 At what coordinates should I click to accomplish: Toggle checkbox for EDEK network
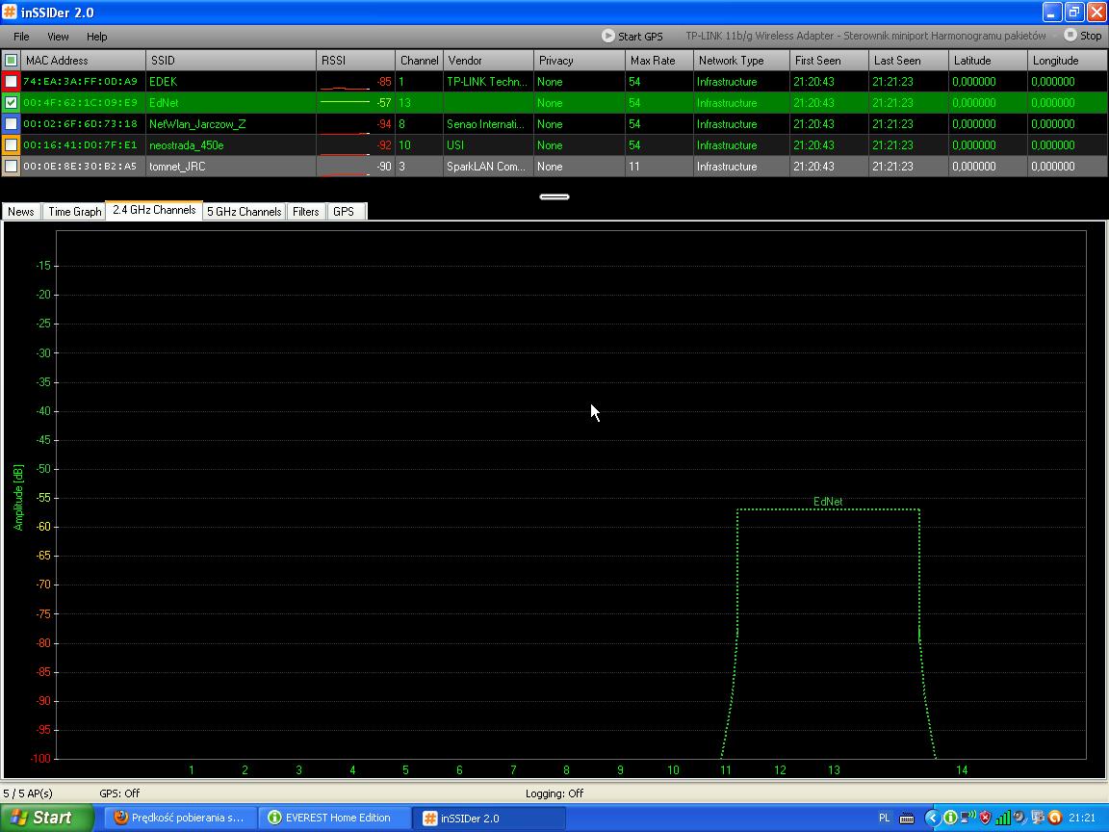click(x=11, y=81)
